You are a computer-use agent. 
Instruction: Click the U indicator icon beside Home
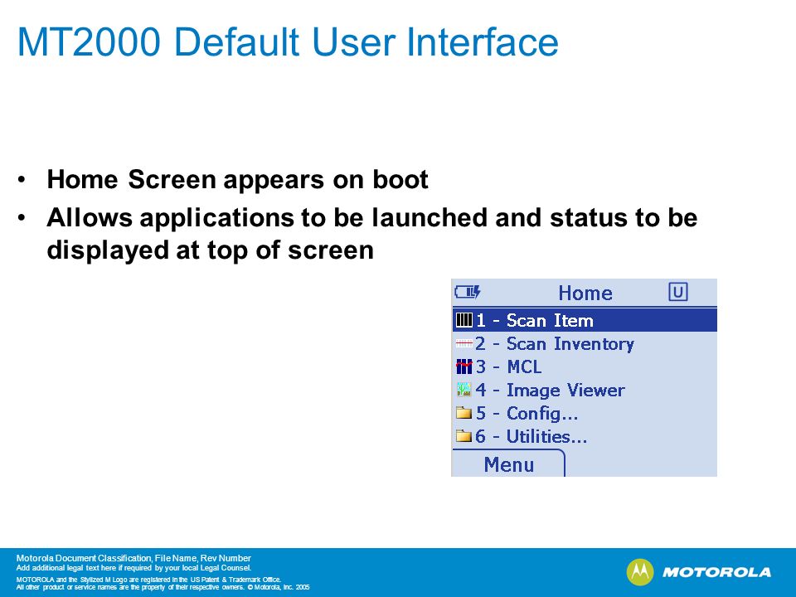[x=677, y=292]
